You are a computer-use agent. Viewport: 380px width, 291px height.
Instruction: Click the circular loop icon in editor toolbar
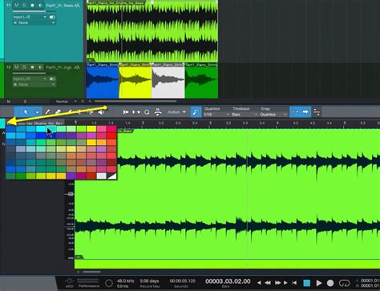tap(147, 112)
